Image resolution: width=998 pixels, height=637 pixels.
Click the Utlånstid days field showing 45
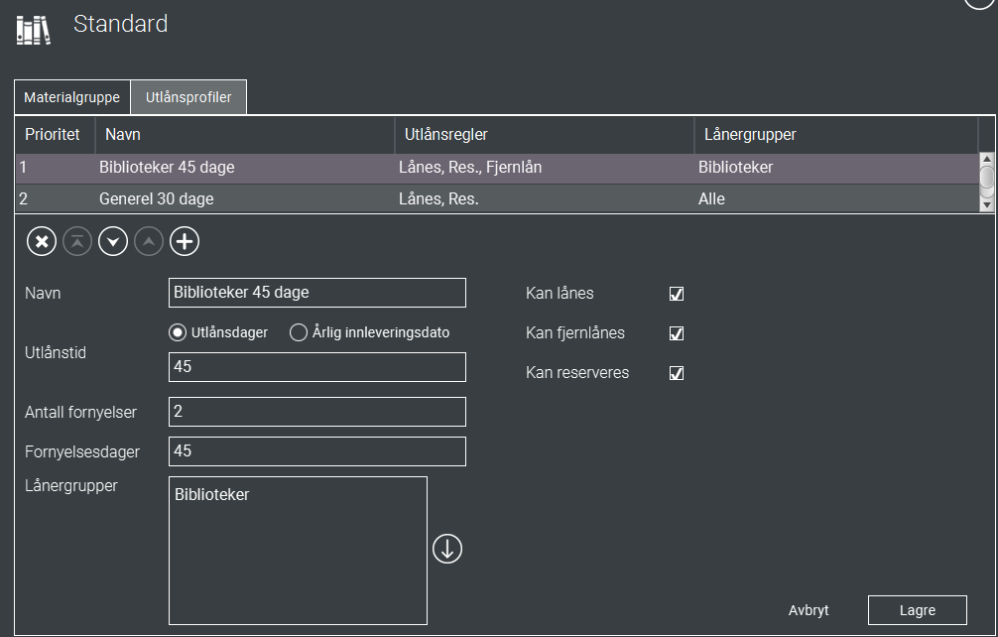pyautogui.click(x=317, y=367)
